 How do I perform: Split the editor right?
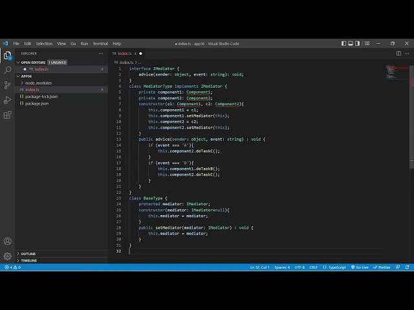point(398,54)
